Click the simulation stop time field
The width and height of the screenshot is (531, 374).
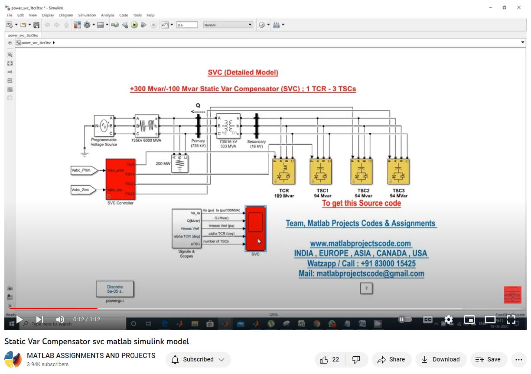[187, 25]
